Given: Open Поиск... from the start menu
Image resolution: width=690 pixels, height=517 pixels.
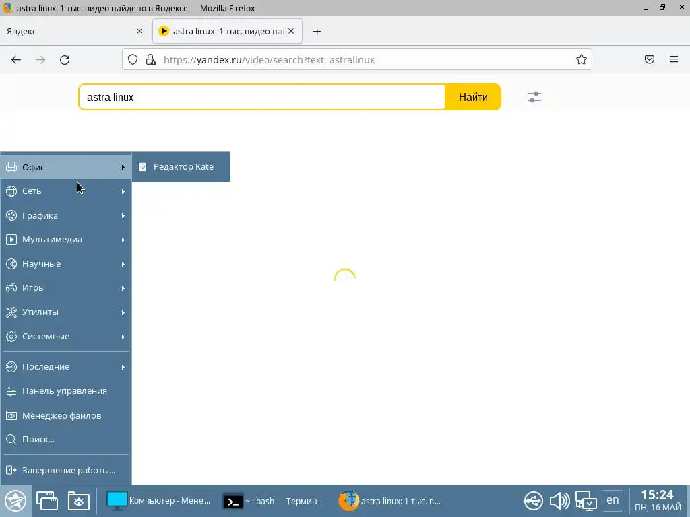Looking at the screenshot, I should pos(66,439).
